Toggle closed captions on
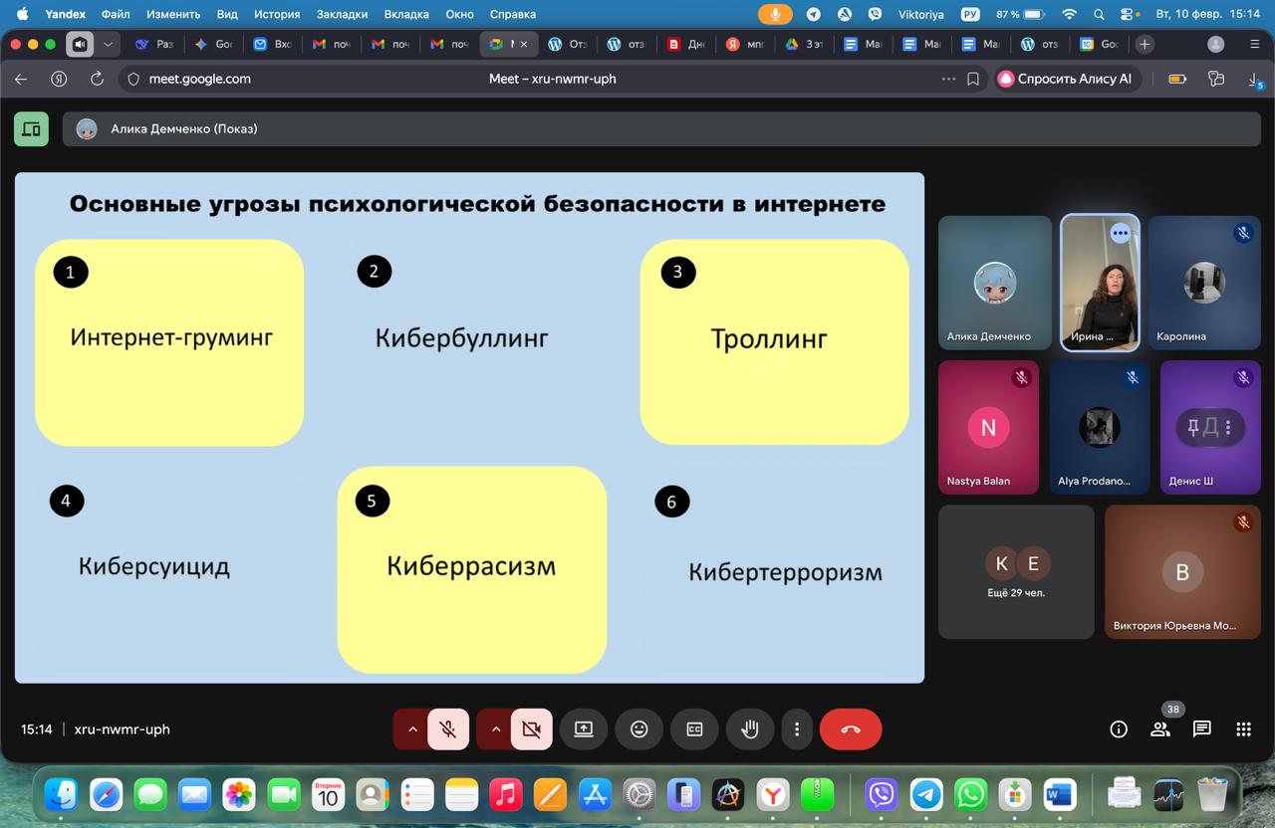 point(694,729)
